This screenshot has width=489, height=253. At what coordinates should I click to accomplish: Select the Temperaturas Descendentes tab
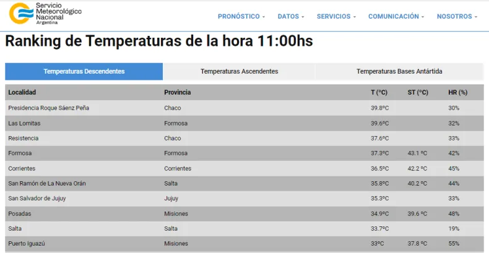click(84, 72)
